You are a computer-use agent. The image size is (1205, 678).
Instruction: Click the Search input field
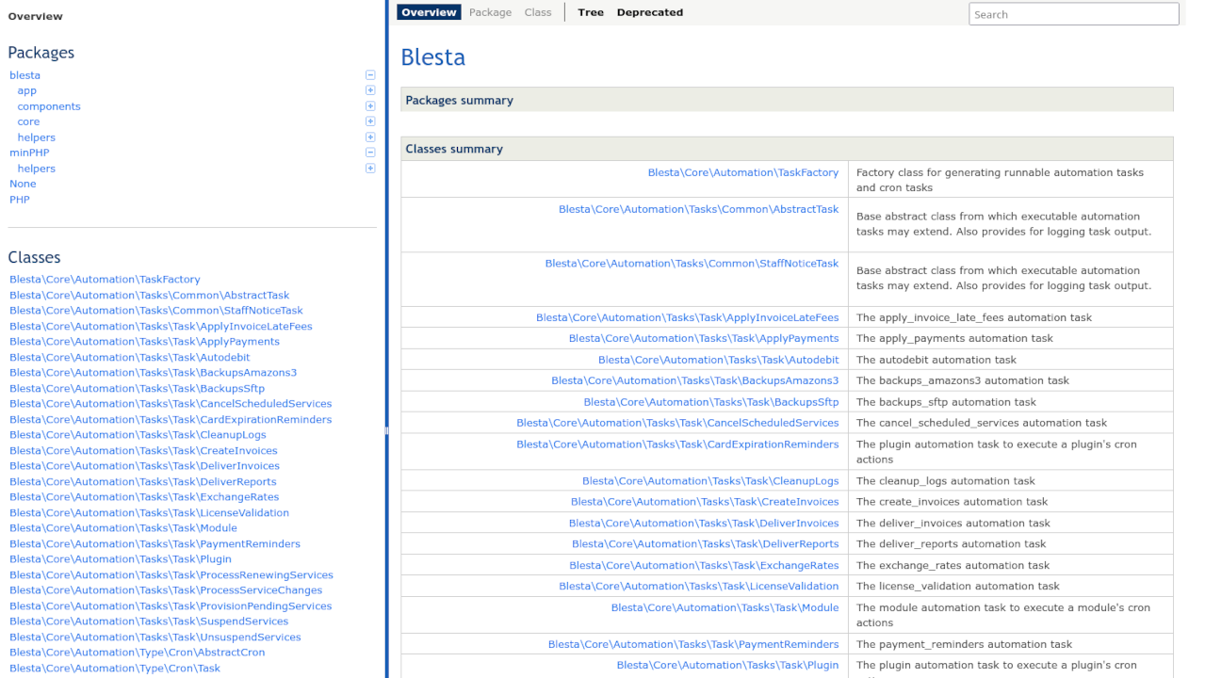(x=1073, y=14)
